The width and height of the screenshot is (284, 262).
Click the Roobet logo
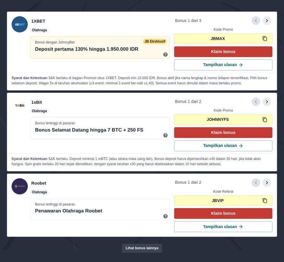pos(20,186)
